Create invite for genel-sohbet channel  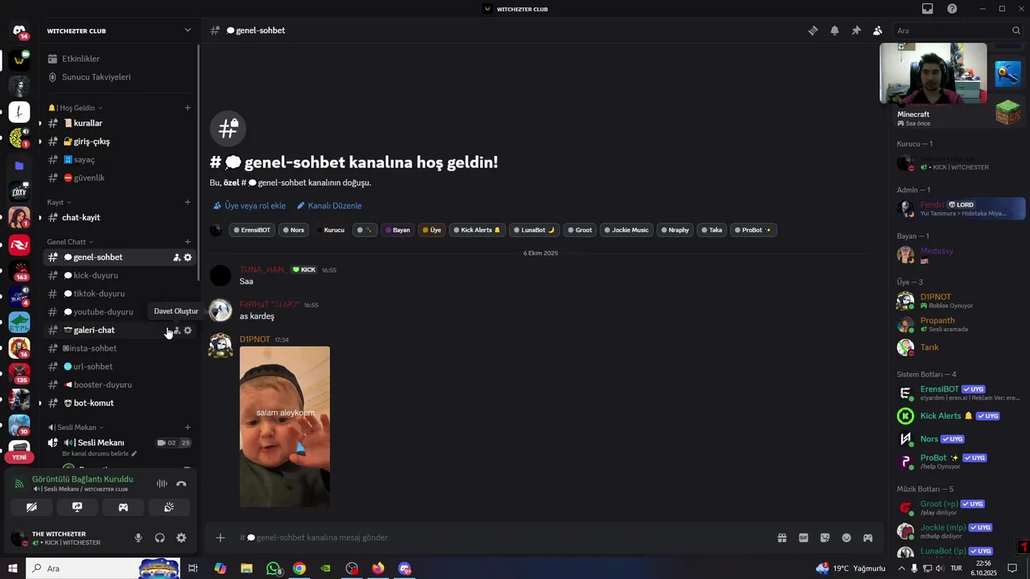click(x=176, y=257)
